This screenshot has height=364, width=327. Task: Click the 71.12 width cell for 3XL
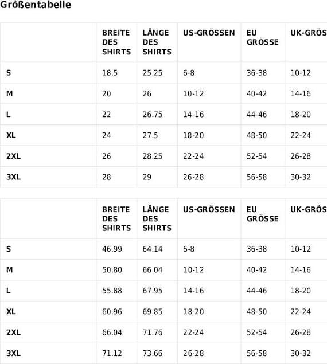112,353
